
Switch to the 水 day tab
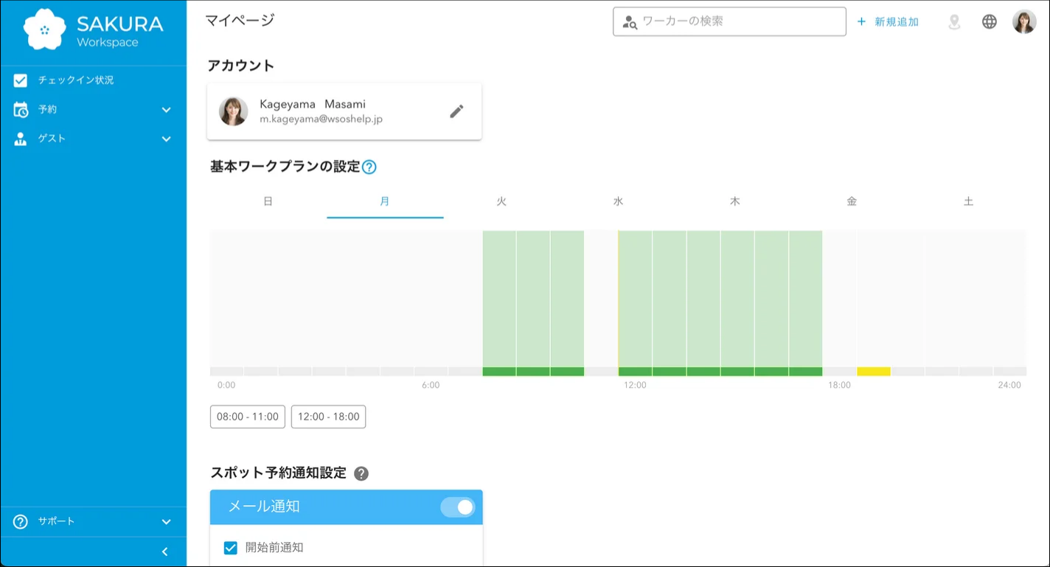click(x=618, y=201)
